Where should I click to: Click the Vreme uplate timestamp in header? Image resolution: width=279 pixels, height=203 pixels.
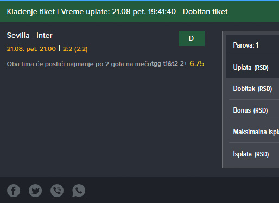[118, 12]
